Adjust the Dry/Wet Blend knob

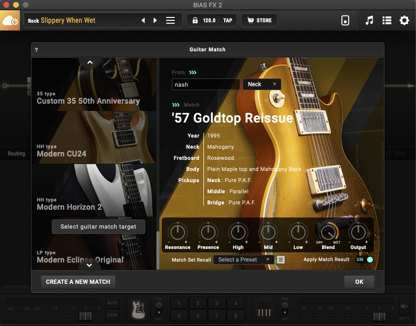click(x=328, y=233)
